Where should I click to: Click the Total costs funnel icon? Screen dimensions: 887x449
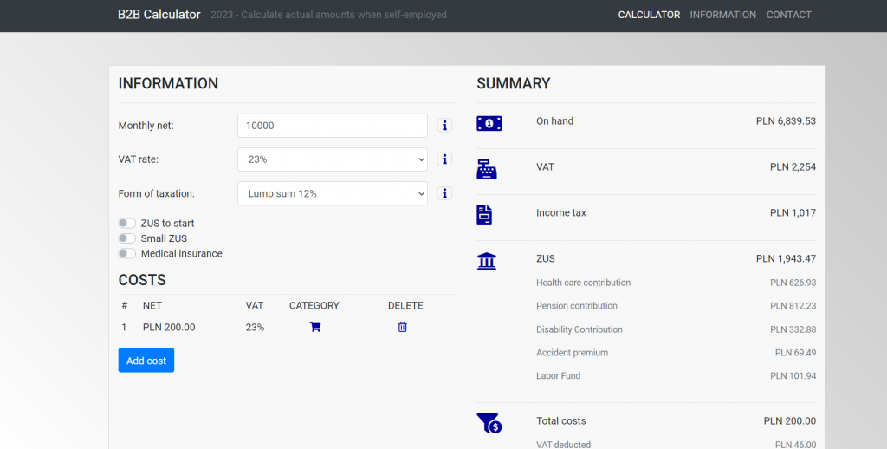[489, 423]
